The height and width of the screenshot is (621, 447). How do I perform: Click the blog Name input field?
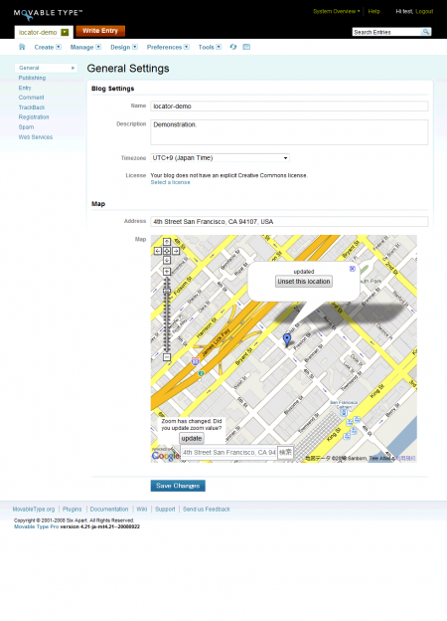(x=289, y=106)
